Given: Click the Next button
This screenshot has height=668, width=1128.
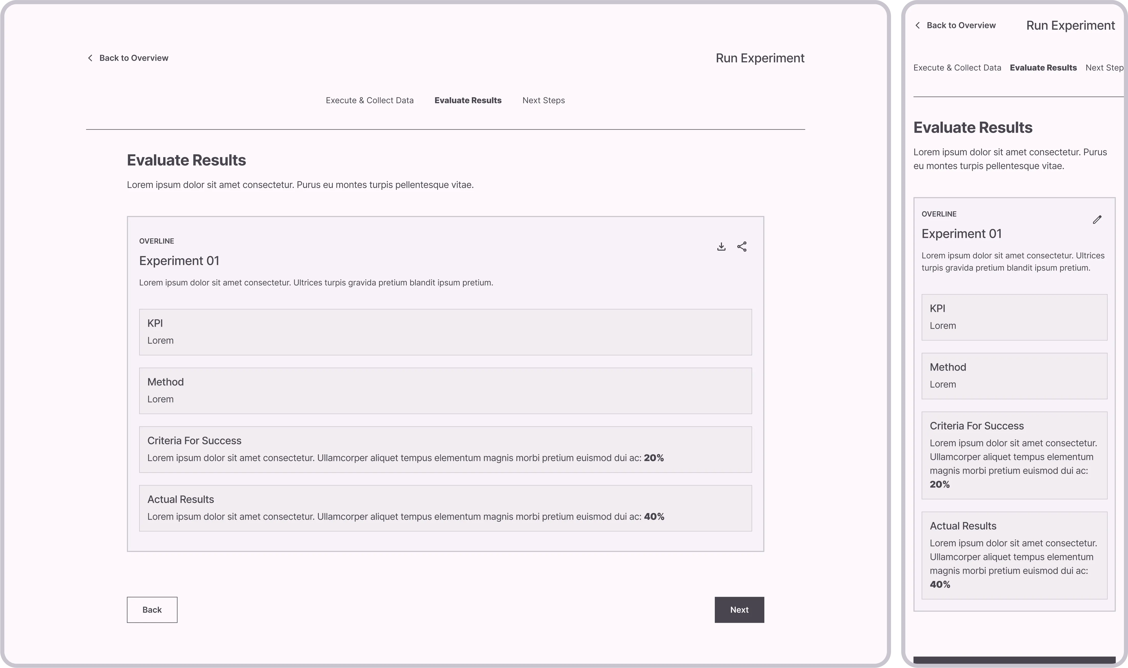Looking at the screenshot, I should coord(739,610).
